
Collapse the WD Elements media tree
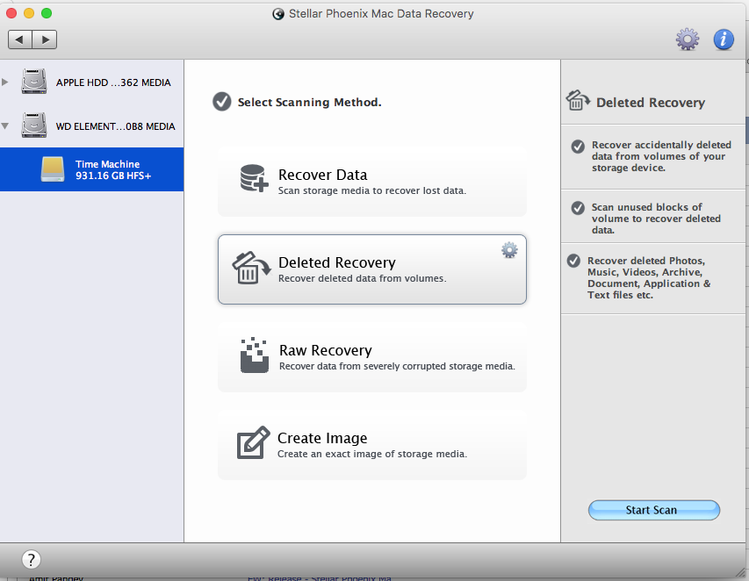click(6, 126)
